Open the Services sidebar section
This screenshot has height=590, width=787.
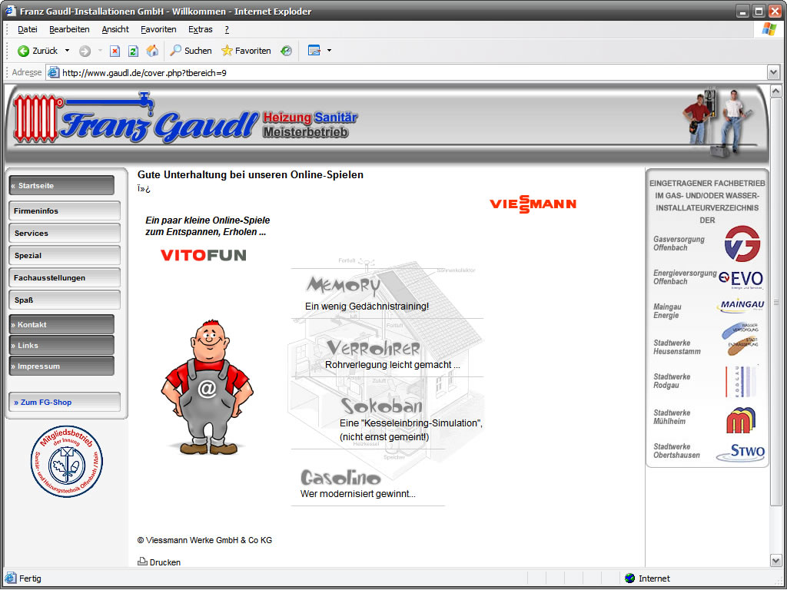click(x=65, y=234)
